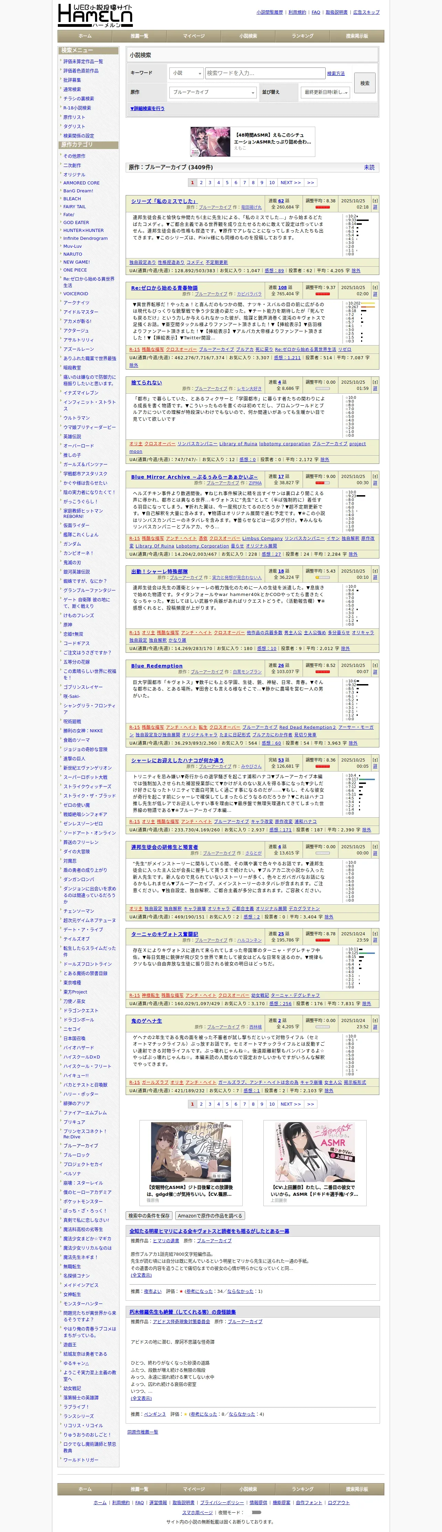
Task: Click 小説閲覧履歴 in the header links
Action: (270, 12)
